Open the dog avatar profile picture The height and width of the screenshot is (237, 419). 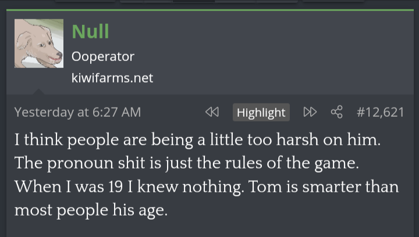point(38,44)
